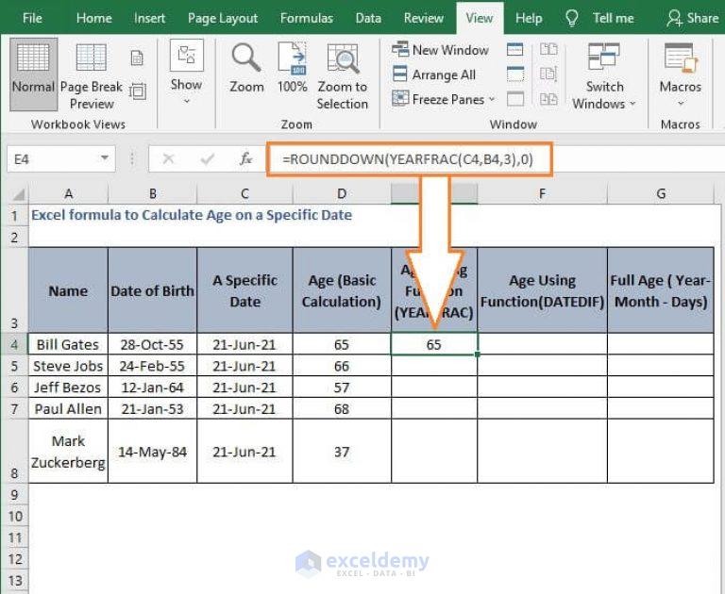The width and height of the screenshot is (725, 594).
Task: Toggle Synchronous Scrolling icon
Action: coord(548,74)
